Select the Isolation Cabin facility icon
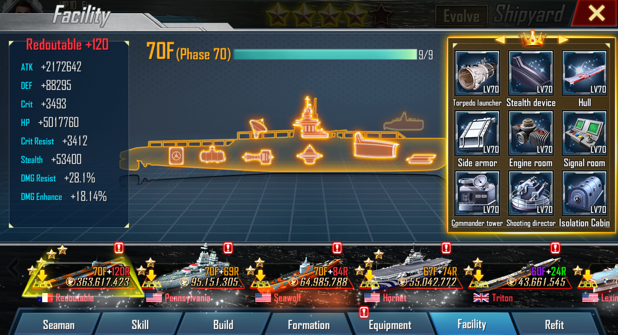The width and height of the screenshot is (618, 335). tap(584, 193)
